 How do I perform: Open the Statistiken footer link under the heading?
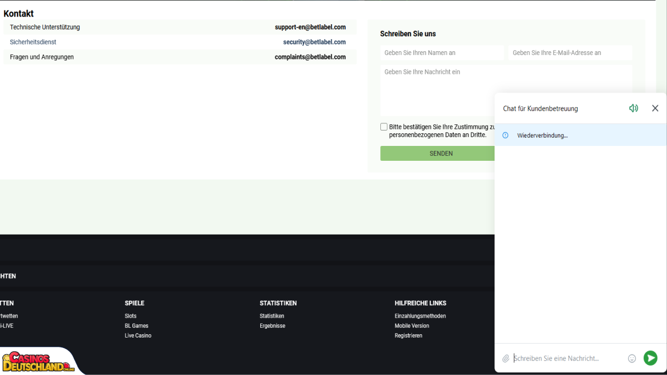click(272, 316)
